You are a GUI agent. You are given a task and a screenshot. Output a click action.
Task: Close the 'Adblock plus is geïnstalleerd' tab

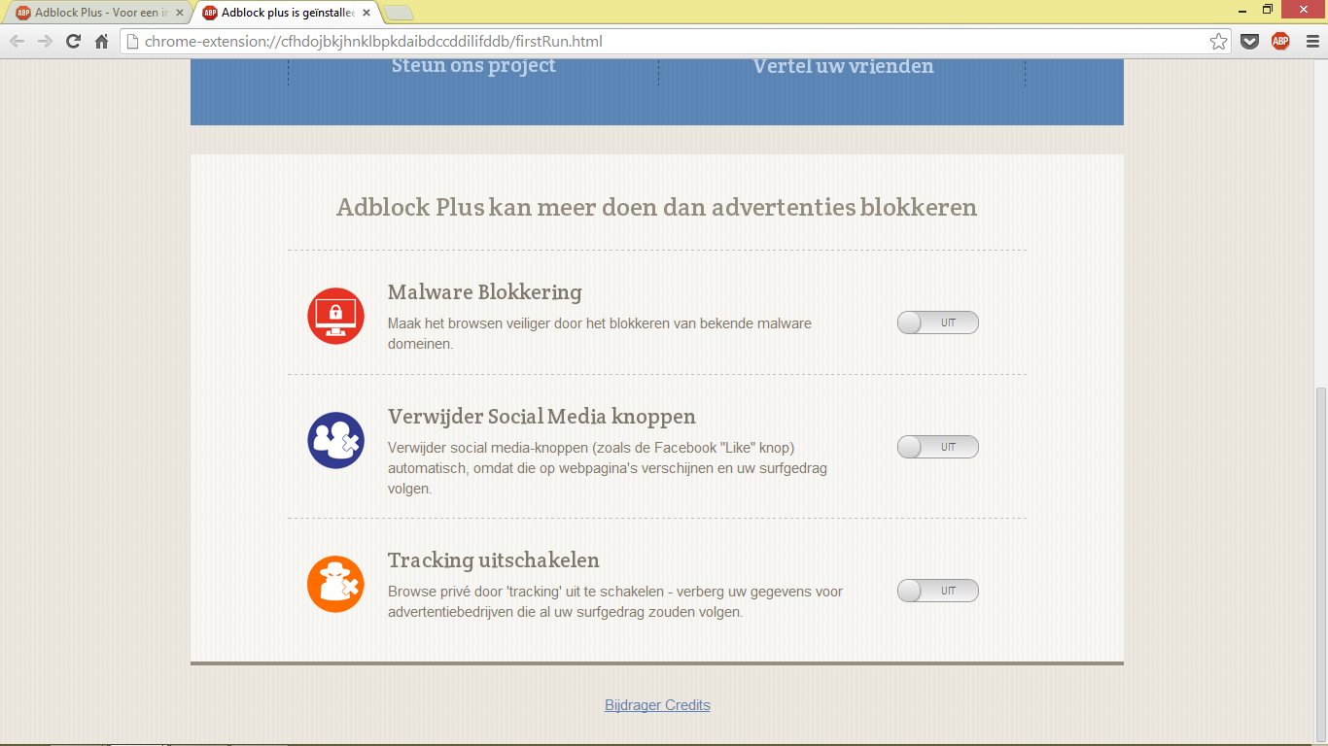(366, 13)
